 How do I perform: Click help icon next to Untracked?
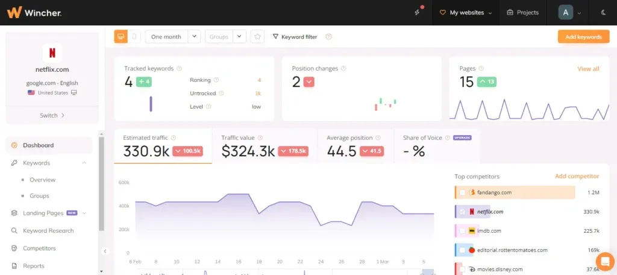(221, 93)
